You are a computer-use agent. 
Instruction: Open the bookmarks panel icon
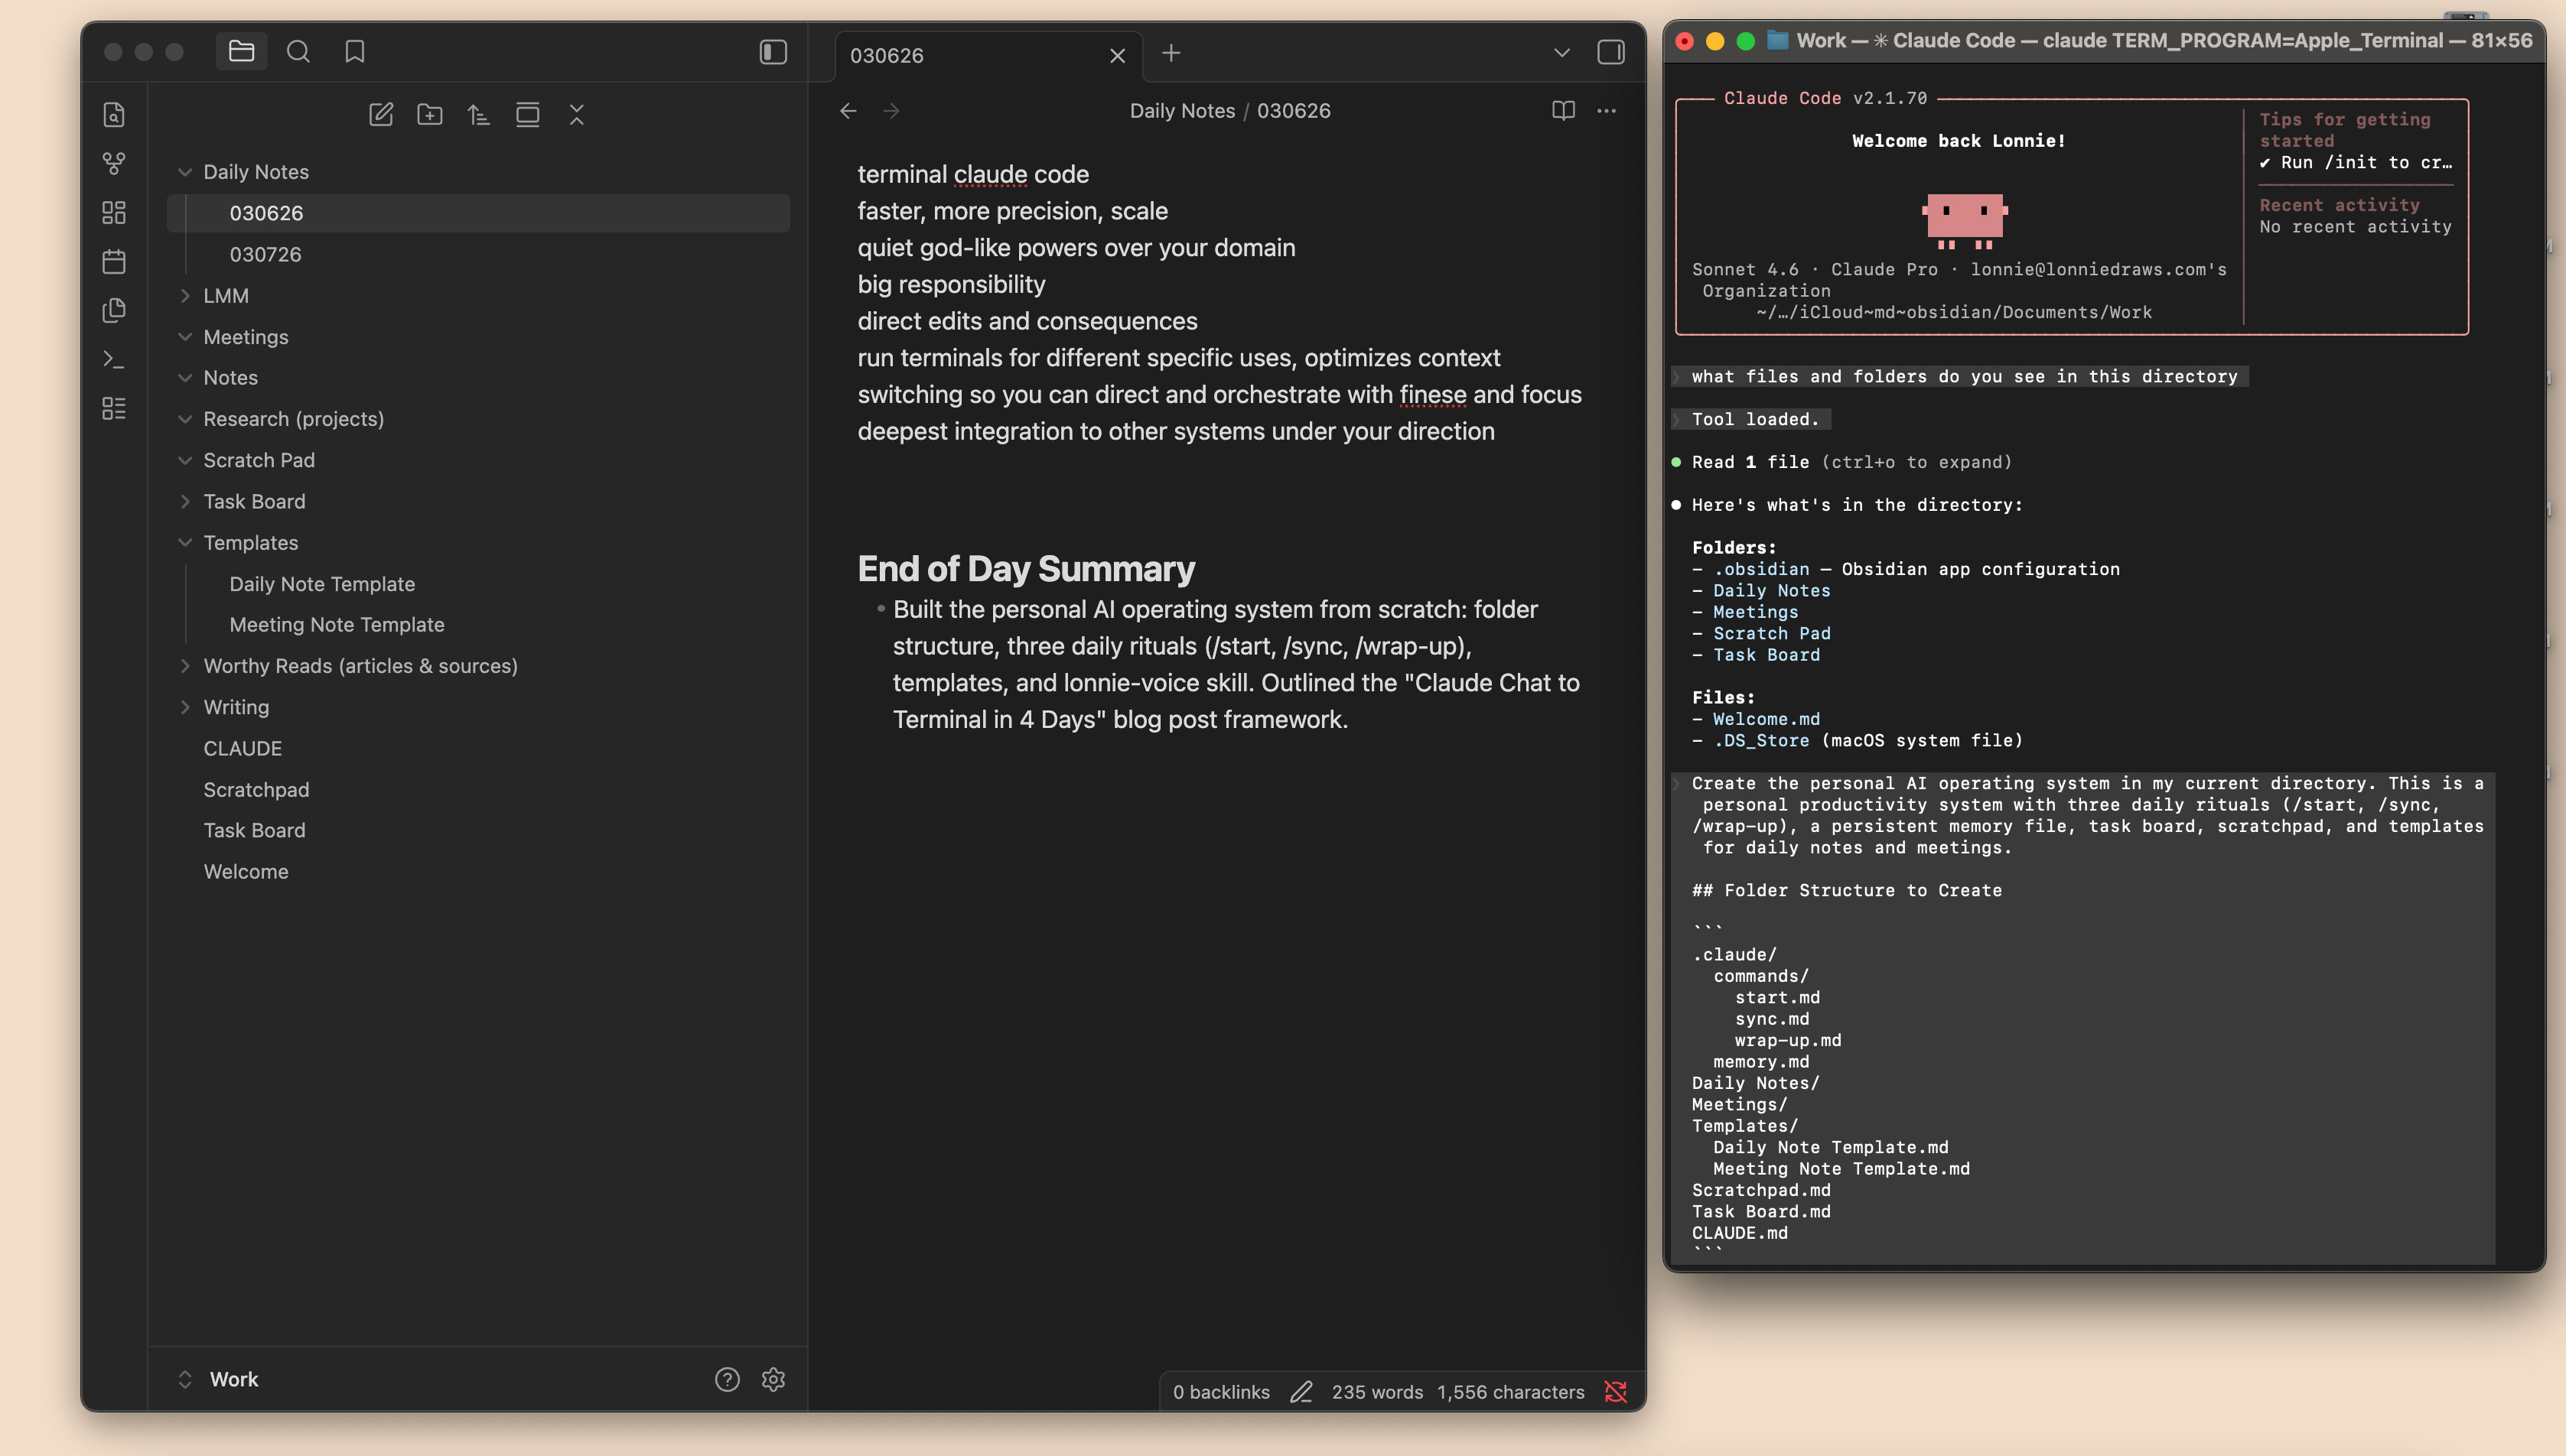pyautogui.click(x=354, y=51)
